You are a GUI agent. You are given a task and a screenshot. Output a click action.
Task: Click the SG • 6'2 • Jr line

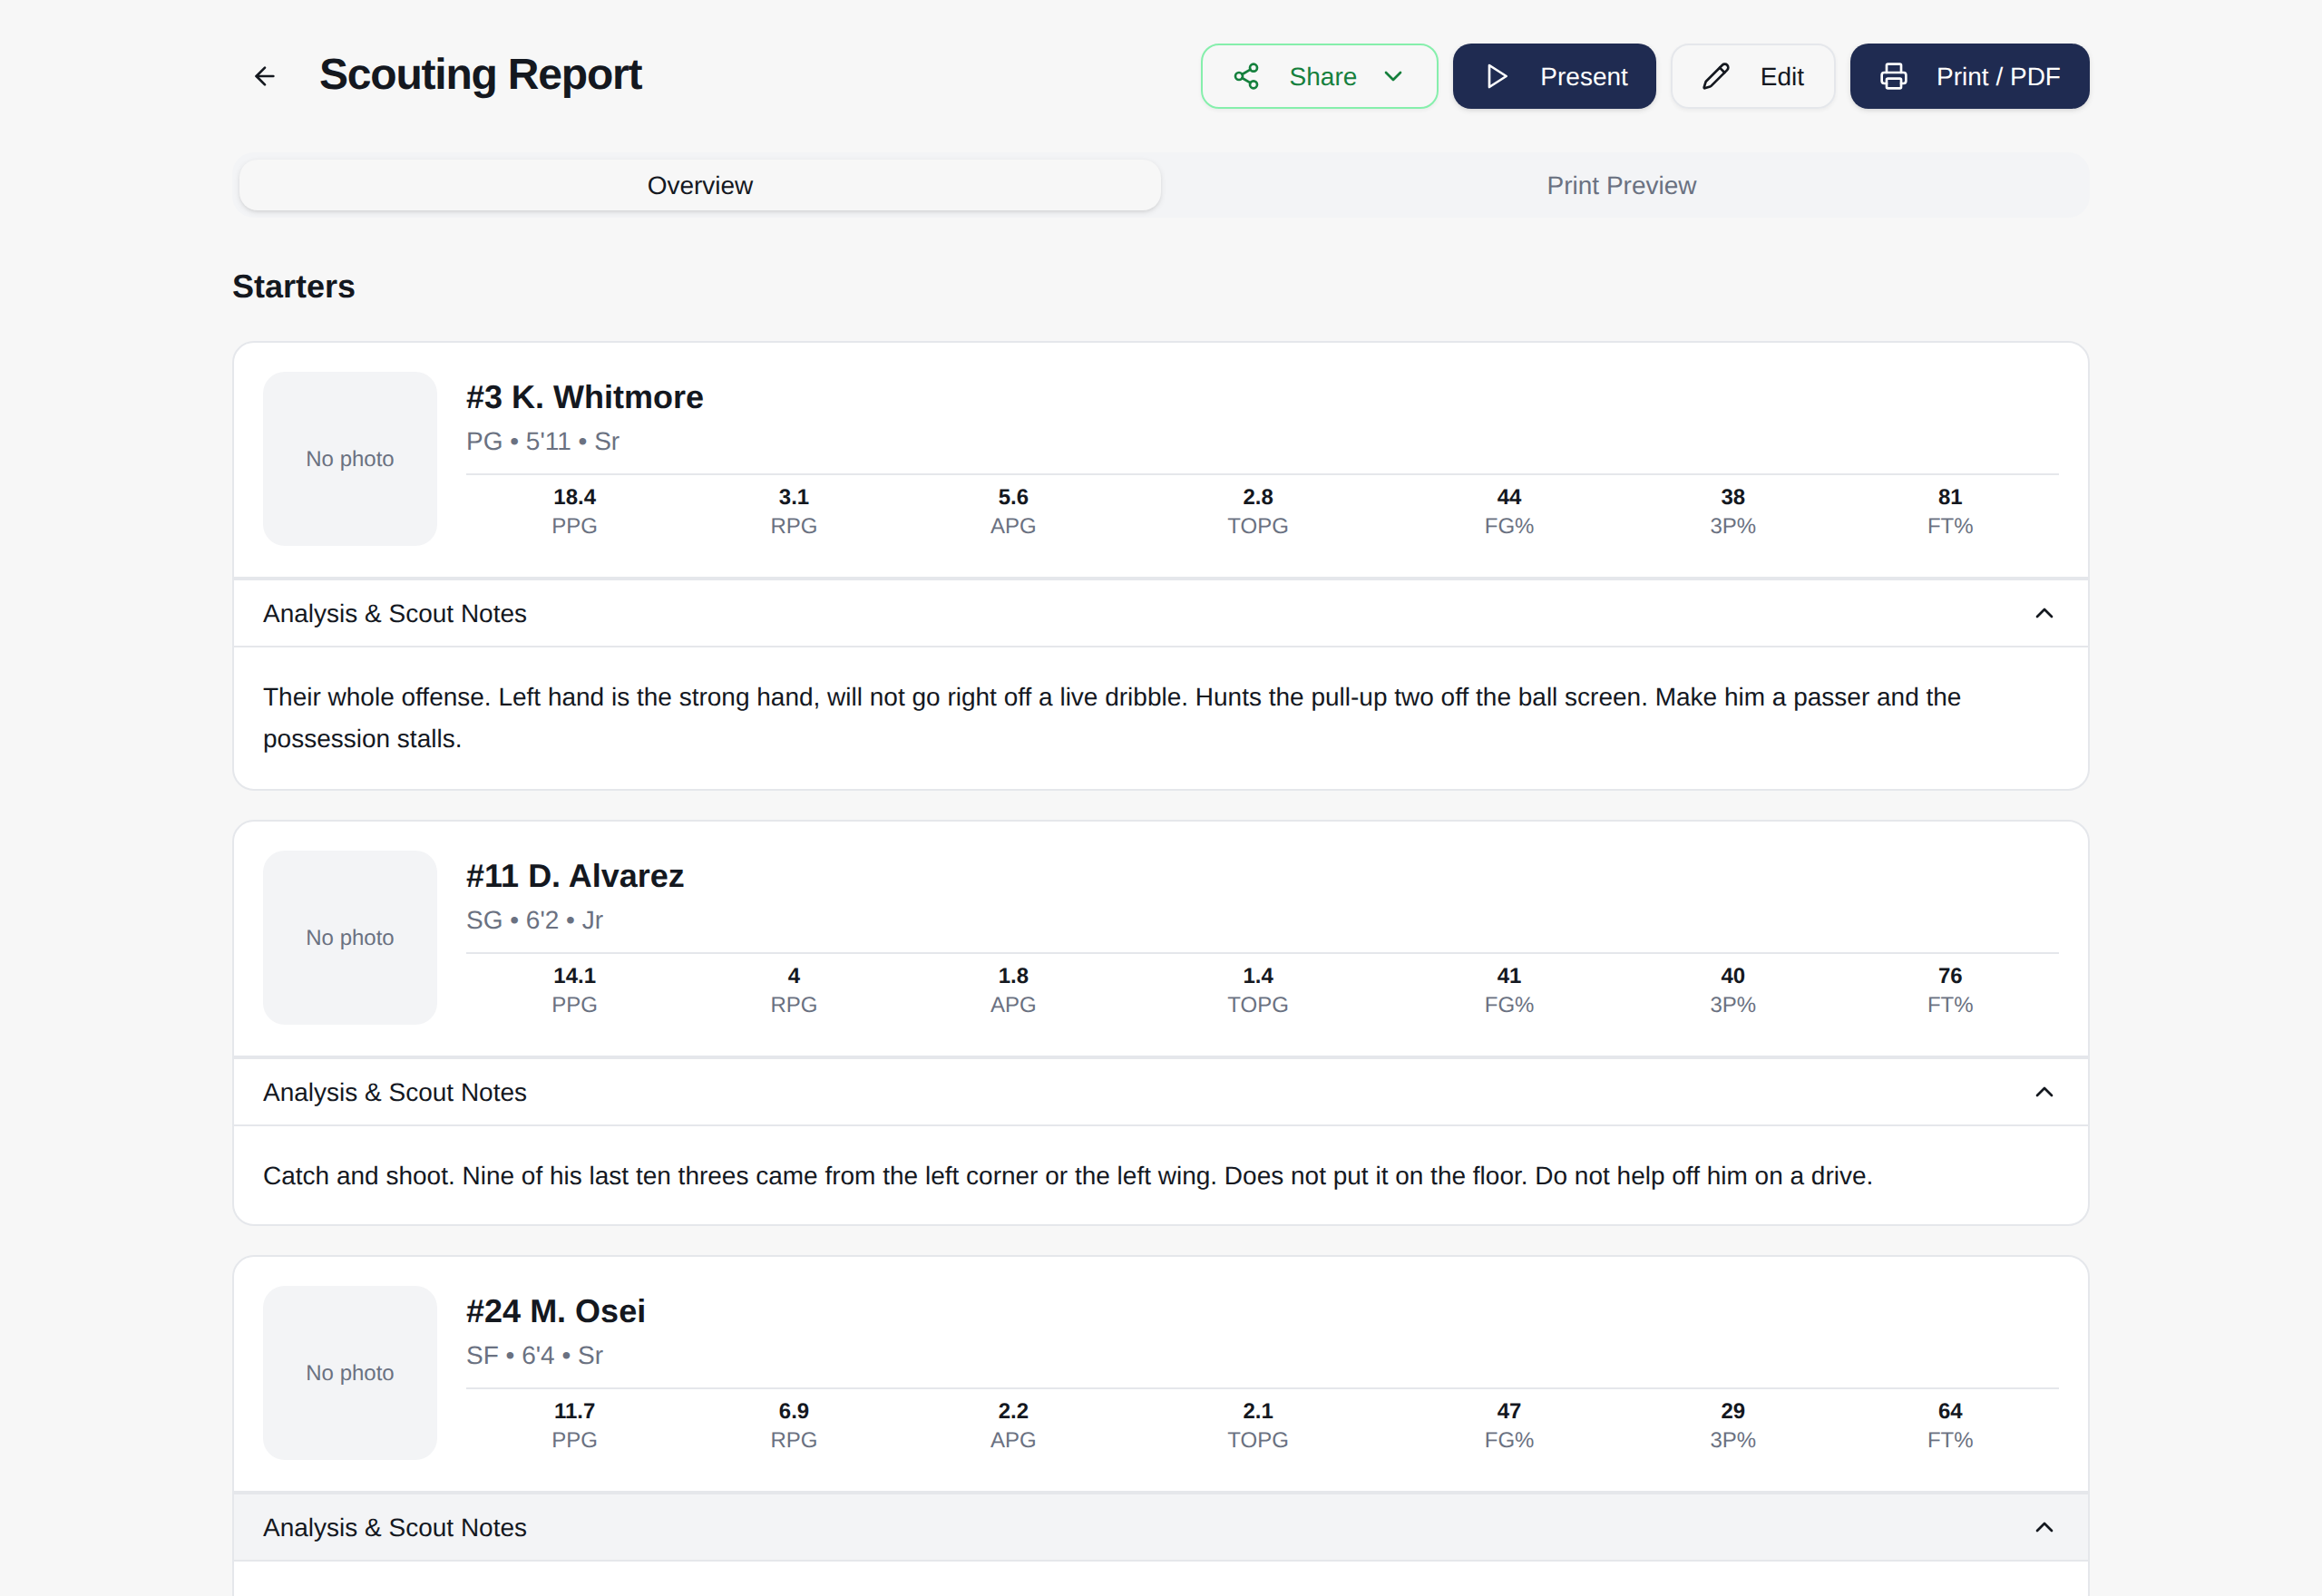(x=535, y=921)
